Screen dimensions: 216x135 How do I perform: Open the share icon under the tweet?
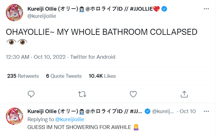point(184,94)
